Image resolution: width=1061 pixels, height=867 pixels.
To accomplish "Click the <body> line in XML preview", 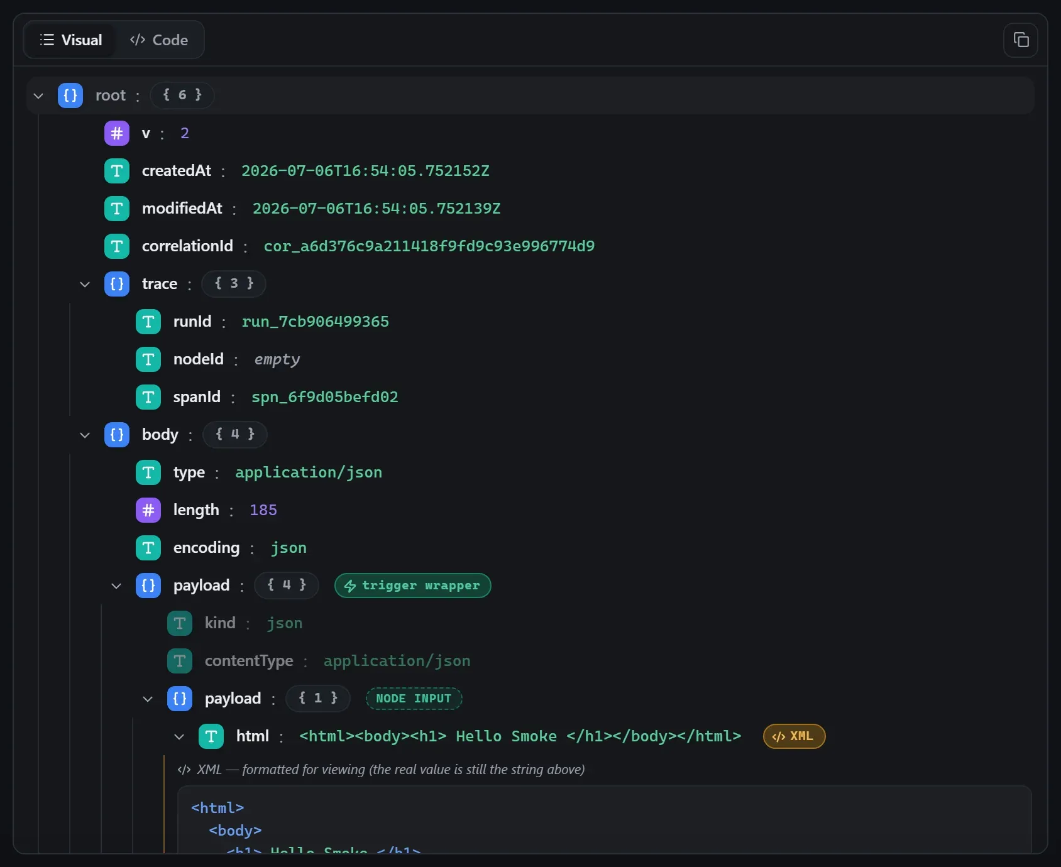I will tap(235, 831).
